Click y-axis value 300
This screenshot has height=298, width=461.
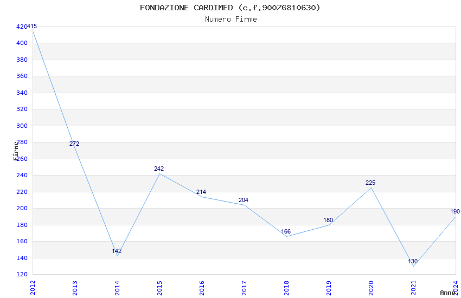tap(22, 126)
